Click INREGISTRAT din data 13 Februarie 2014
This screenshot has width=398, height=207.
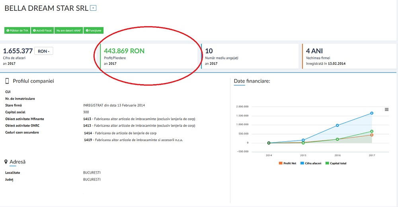tap(114, 105)
